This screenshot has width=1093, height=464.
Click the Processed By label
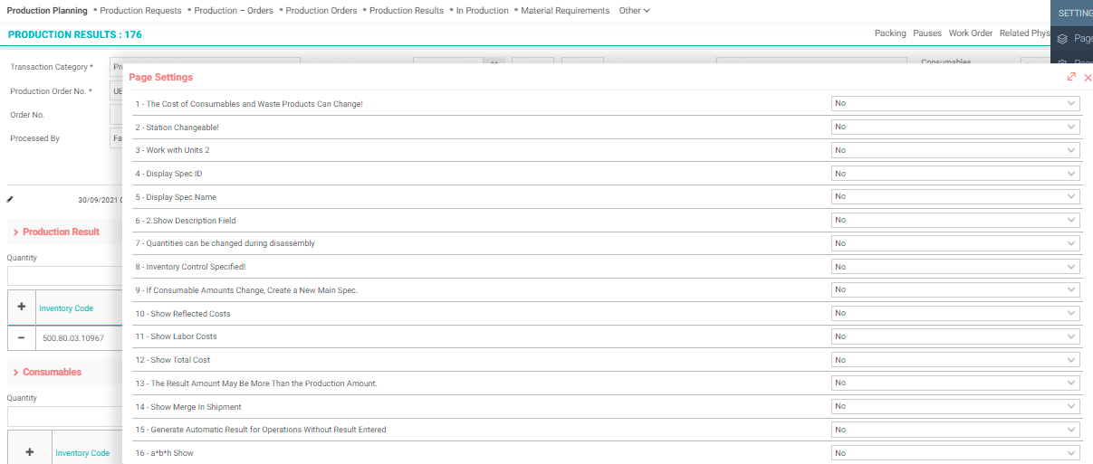34,138
